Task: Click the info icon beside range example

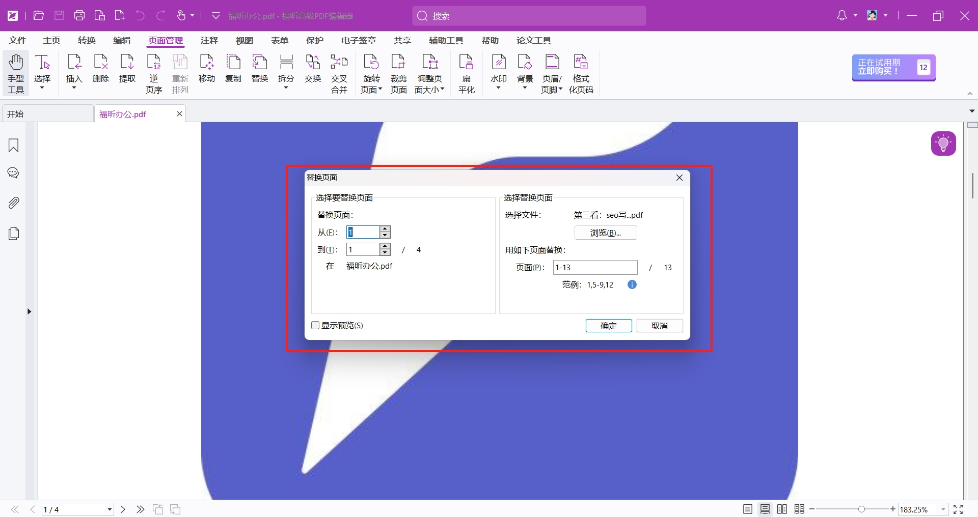Action: (x=632, y=284)
